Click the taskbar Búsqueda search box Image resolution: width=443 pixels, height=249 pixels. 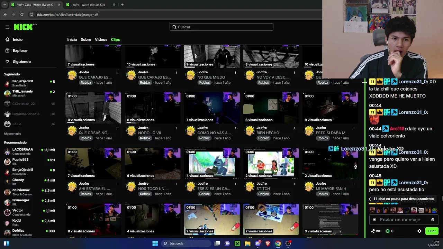pyautogui.click(x=187, y=243)
